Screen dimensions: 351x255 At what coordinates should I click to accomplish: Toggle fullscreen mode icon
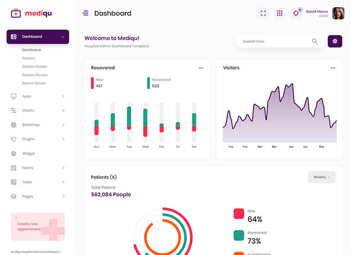(x=263, y=13)
